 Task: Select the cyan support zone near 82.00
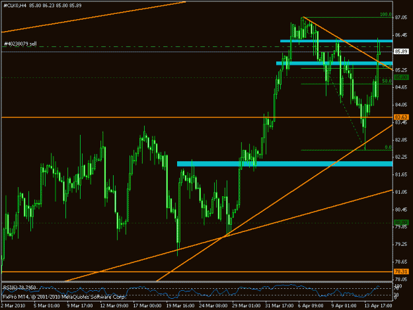click(285, 164)
